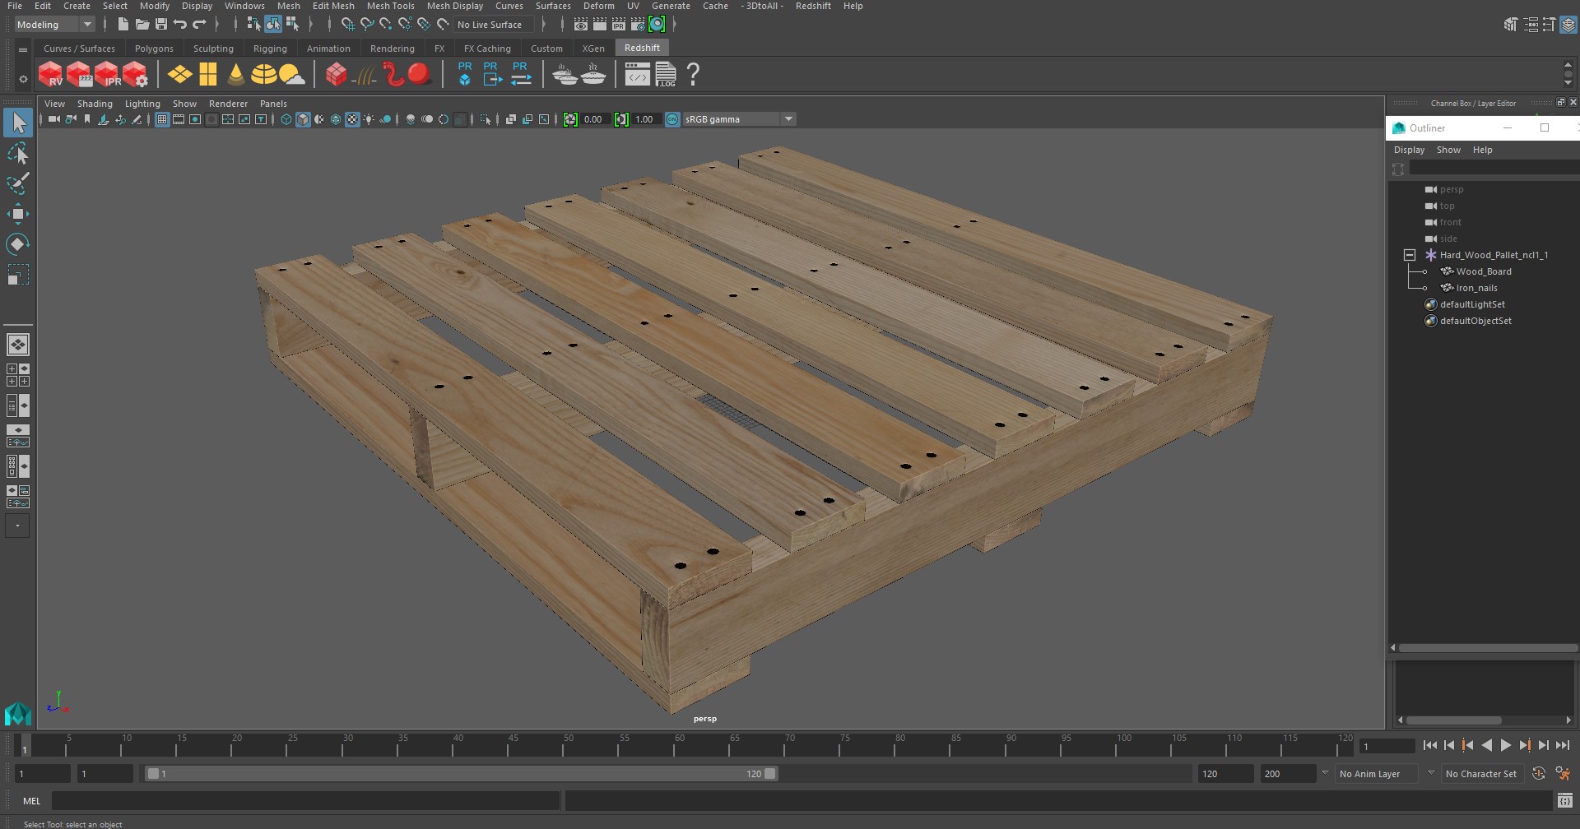Open the Modeling workspace dropdown

click(54, 25)
